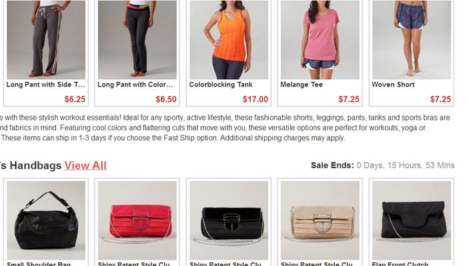Open the Long Pant with Color... product image
Image resolution: width=467 pixels, height=266 pixels.
(137, 39)
